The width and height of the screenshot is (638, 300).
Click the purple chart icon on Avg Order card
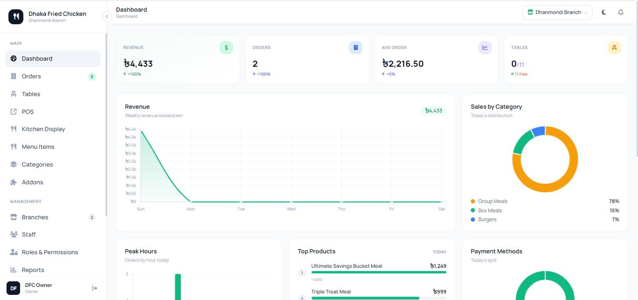click(485, 48)
